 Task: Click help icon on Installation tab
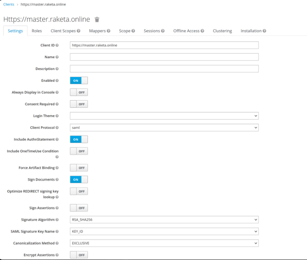coord(264,31)
